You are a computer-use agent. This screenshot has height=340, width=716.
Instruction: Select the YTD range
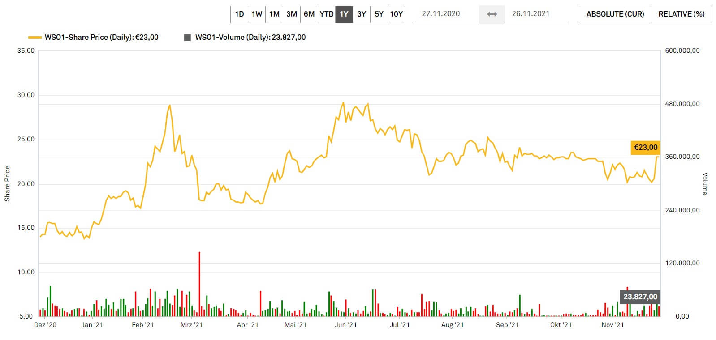(x=327, y=14)
